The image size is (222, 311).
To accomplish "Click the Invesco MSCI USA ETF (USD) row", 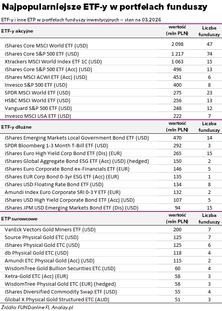I will click(111, 116).
